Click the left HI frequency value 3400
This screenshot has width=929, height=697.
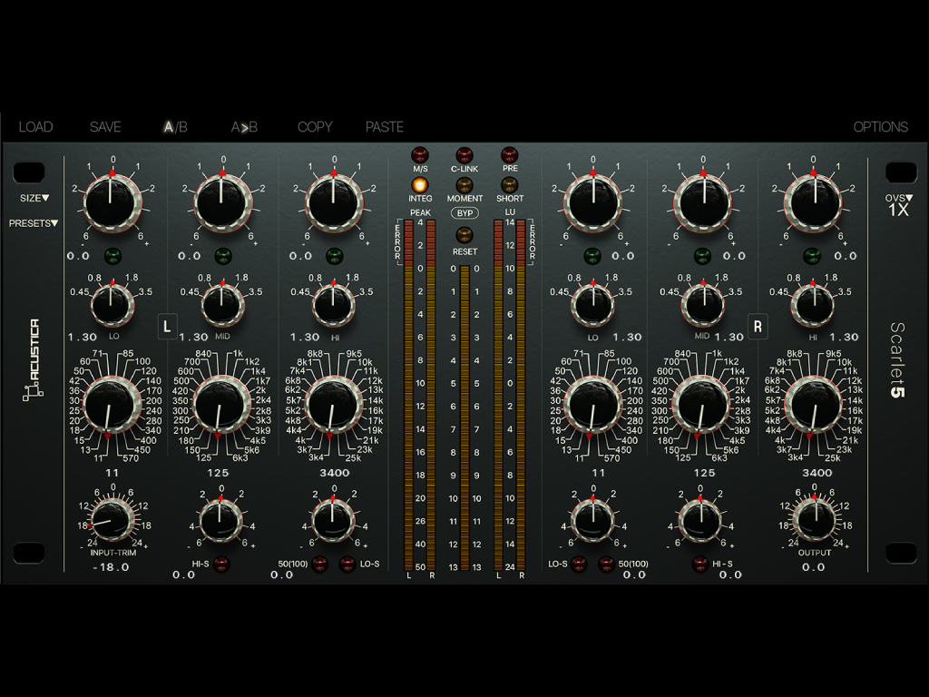pyautogui.click(x=334, y=473)
